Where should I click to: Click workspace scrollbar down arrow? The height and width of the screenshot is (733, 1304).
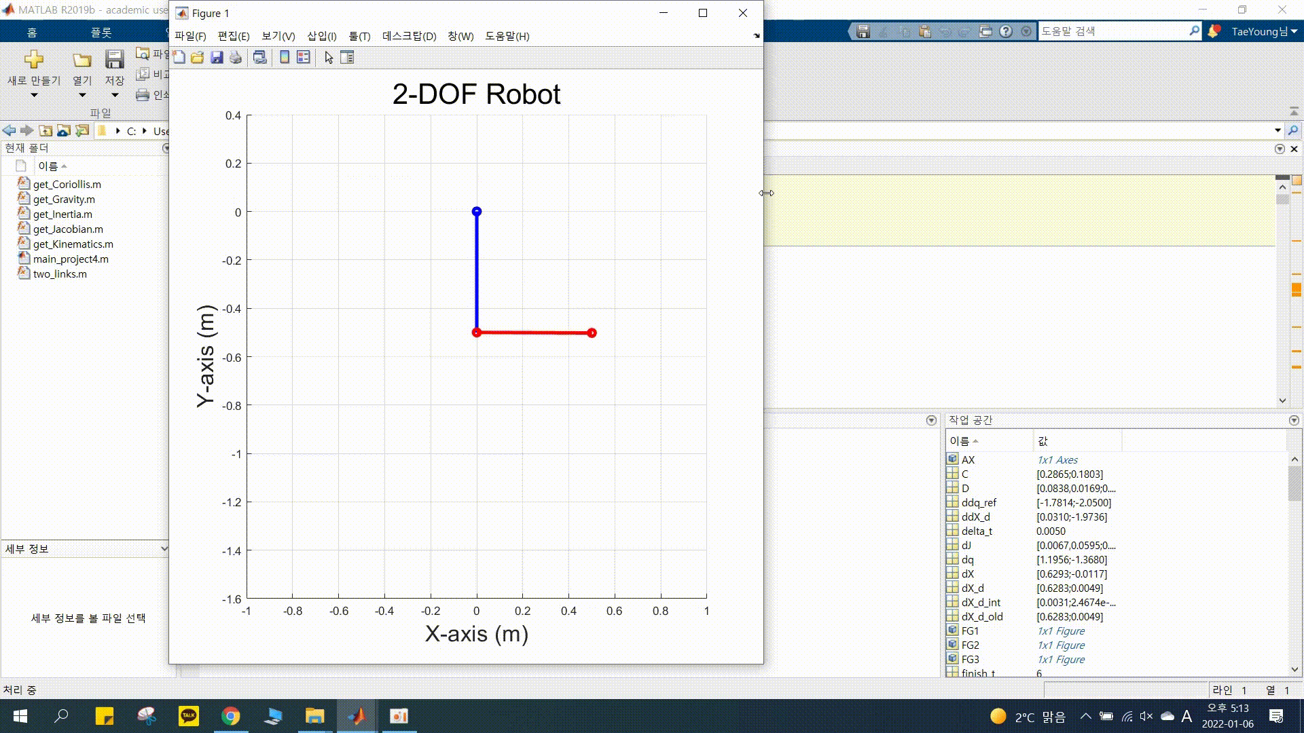1294,669
